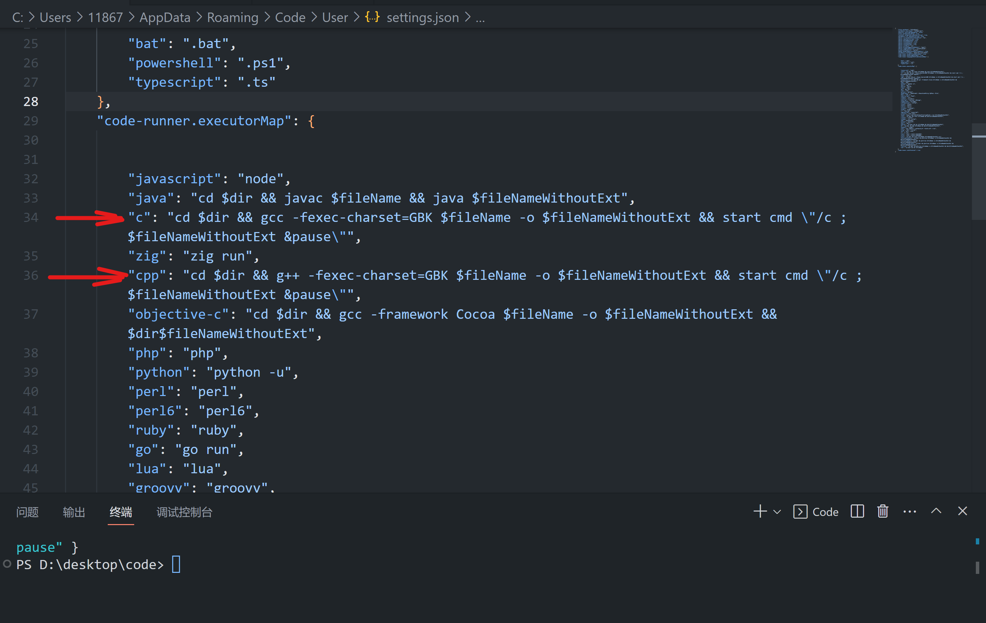Click the "perl" key on line 40
The width and height of the screenshot is (986, 623).
click(x=151, y=392)
